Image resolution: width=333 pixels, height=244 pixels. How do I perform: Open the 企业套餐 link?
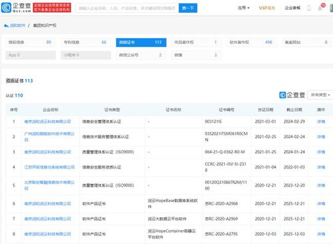tap(292, 8)
